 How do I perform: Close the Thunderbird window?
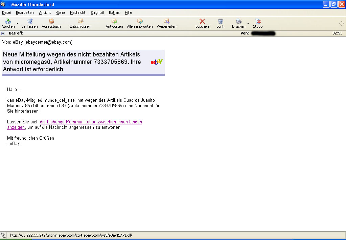(342, 4)
